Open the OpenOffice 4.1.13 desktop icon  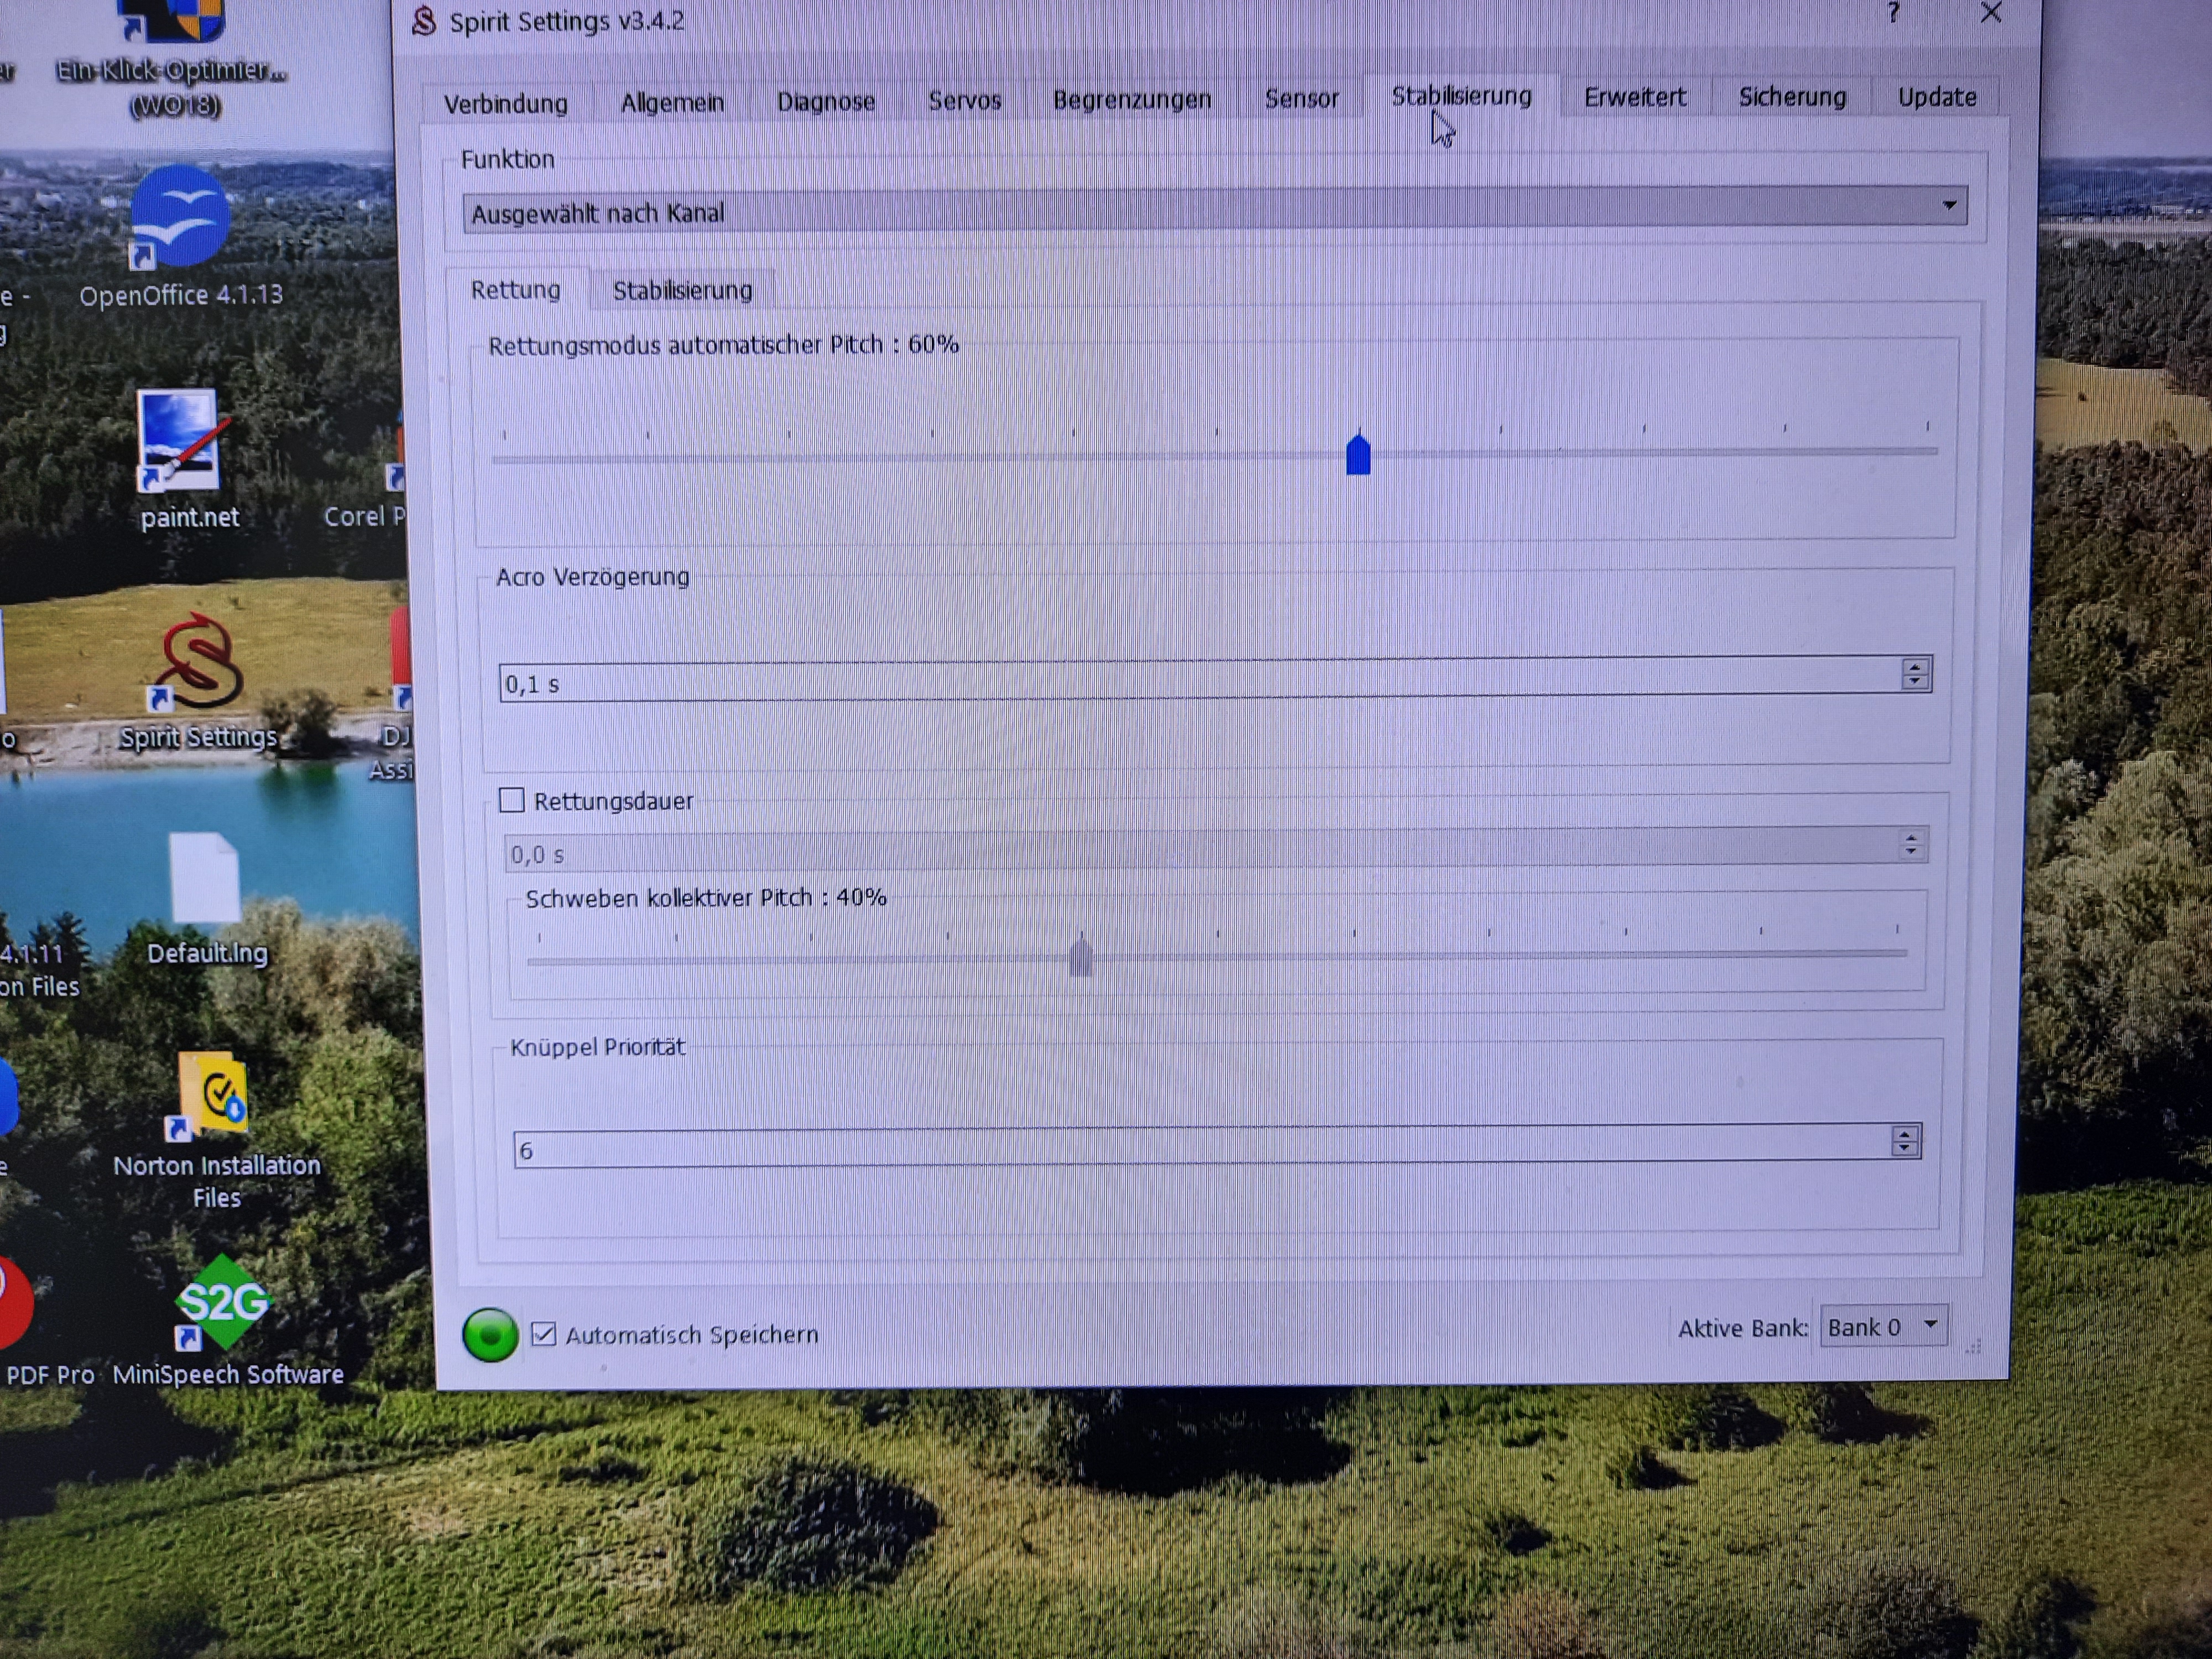point(180,217)
